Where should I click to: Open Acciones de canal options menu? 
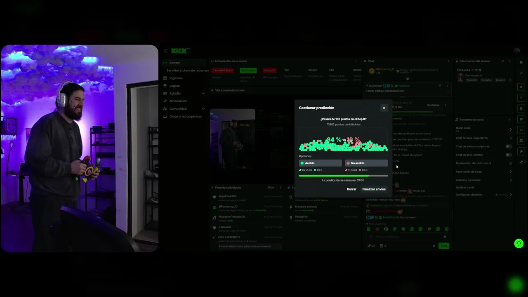510,120
